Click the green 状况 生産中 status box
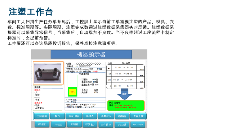 pyautogui.click(x=126, y=106)
